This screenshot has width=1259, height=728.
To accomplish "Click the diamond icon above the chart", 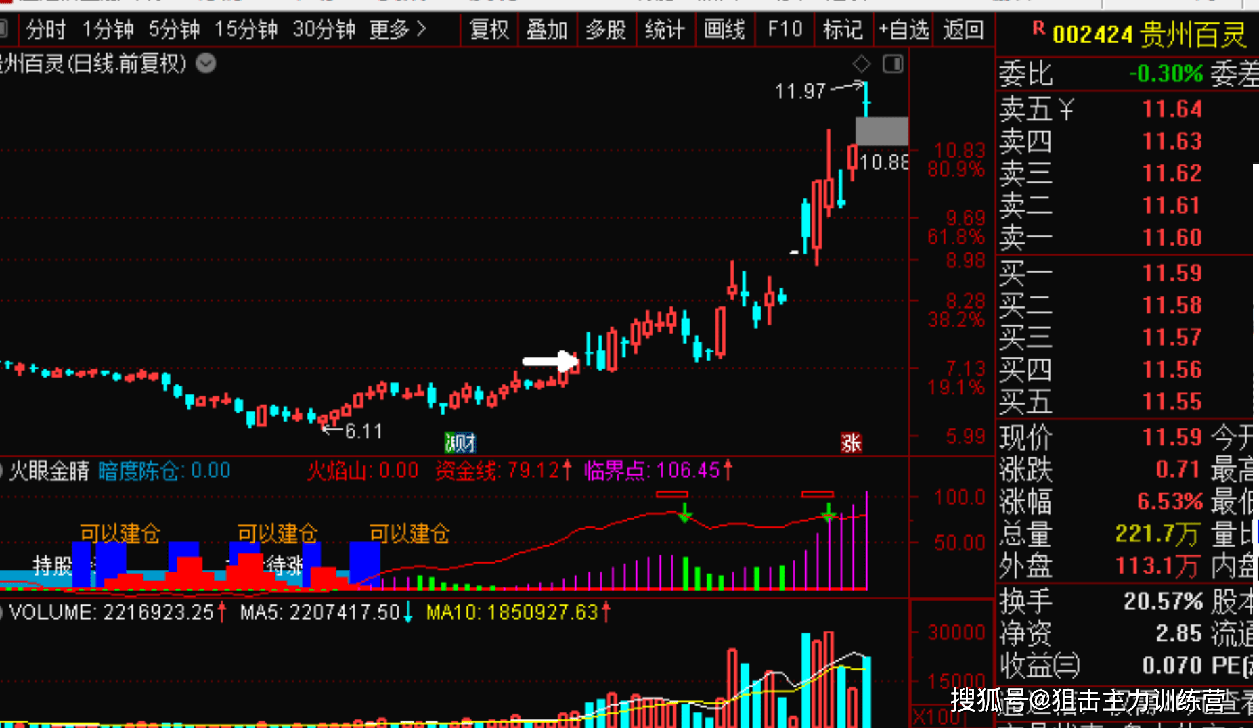I will coord(861,64).
